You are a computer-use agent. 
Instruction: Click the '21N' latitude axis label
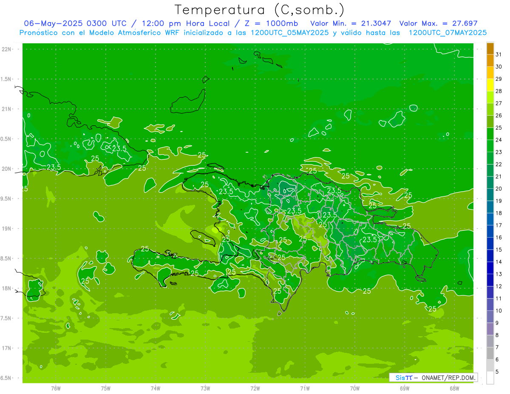[x=6, y=109]
